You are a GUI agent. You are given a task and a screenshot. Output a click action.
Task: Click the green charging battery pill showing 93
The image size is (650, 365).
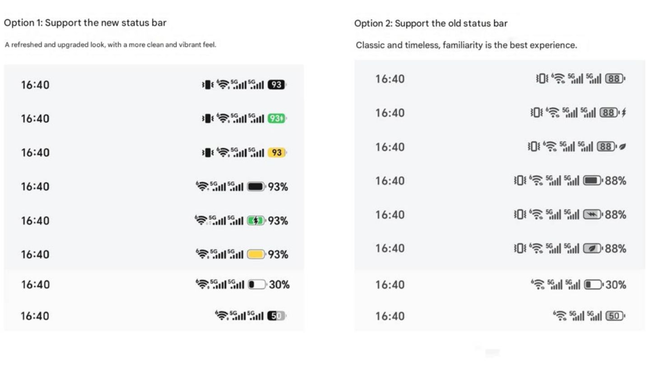276,119
